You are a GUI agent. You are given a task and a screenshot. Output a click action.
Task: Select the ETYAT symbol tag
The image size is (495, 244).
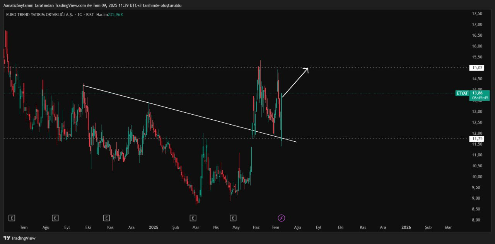[x=462, y=93]
